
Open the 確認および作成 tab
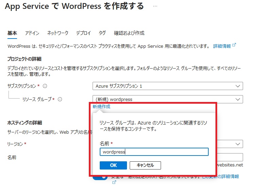click(129, 33)
